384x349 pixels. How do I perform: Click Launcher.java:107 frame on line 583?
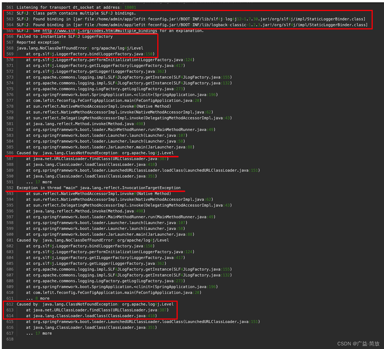click(x=107, y=135)
